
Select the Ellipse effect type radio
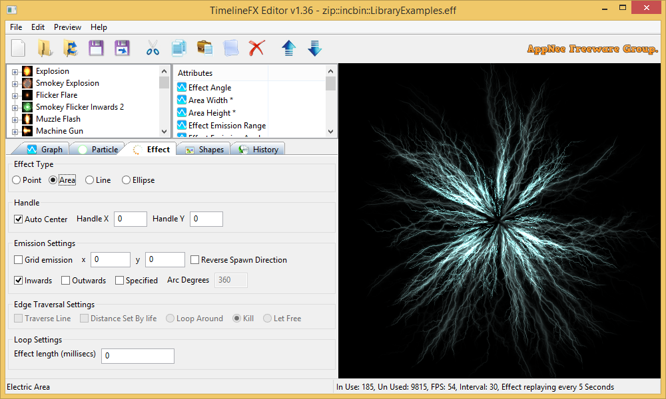[x=126, y=180]
